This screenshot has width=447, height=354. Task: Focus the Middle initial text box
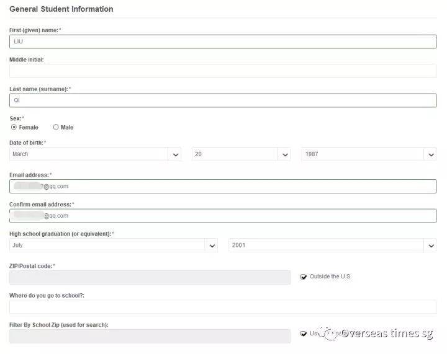click(x=223, y=71)
